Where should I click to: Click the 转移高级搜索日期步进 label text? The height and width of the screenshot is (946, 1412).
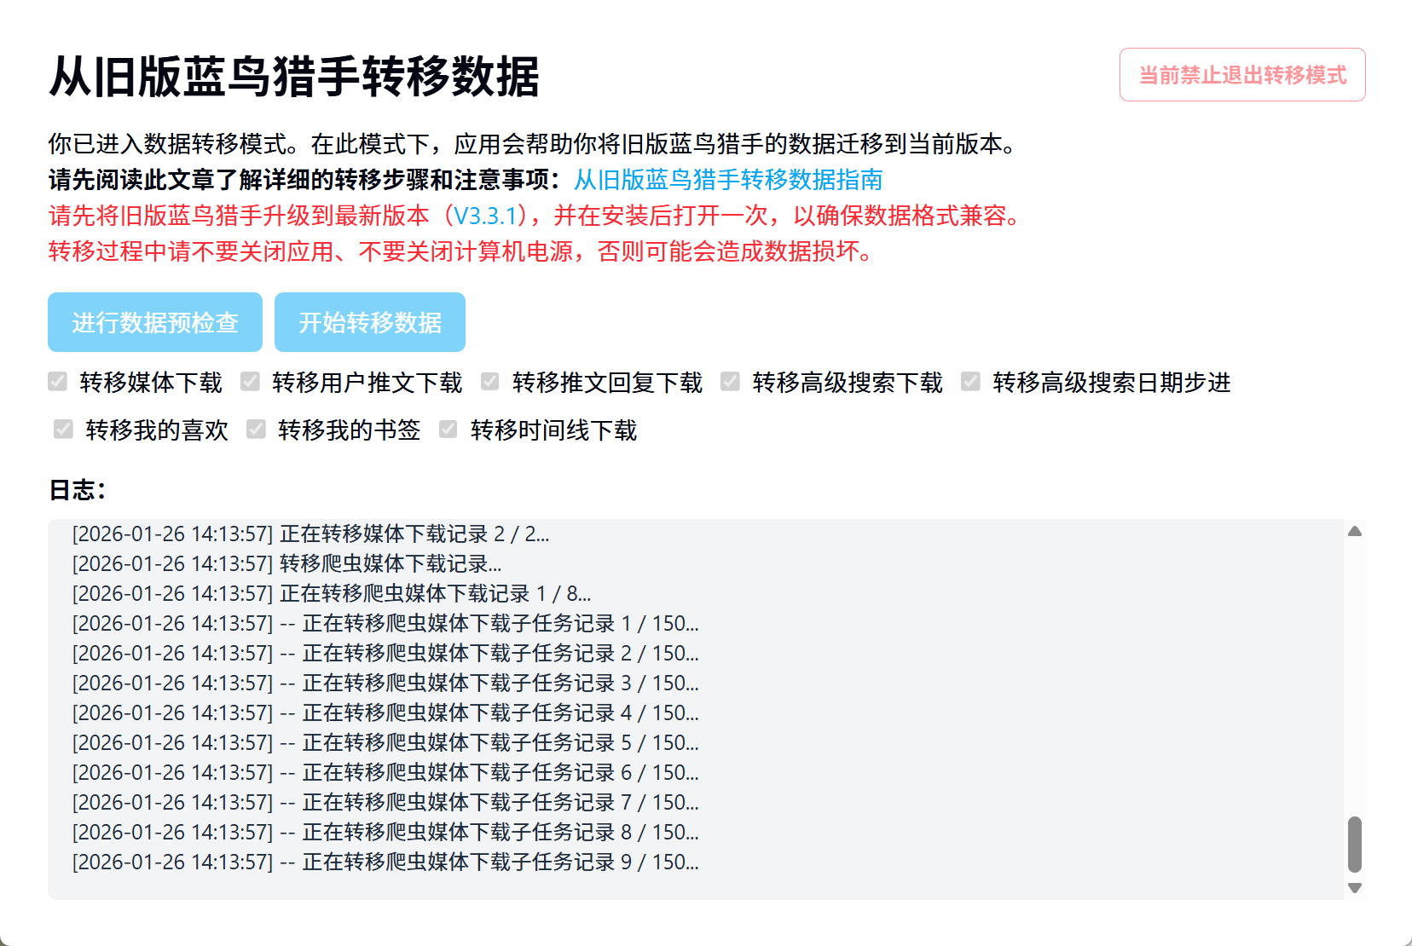(x=1111, y=383)
